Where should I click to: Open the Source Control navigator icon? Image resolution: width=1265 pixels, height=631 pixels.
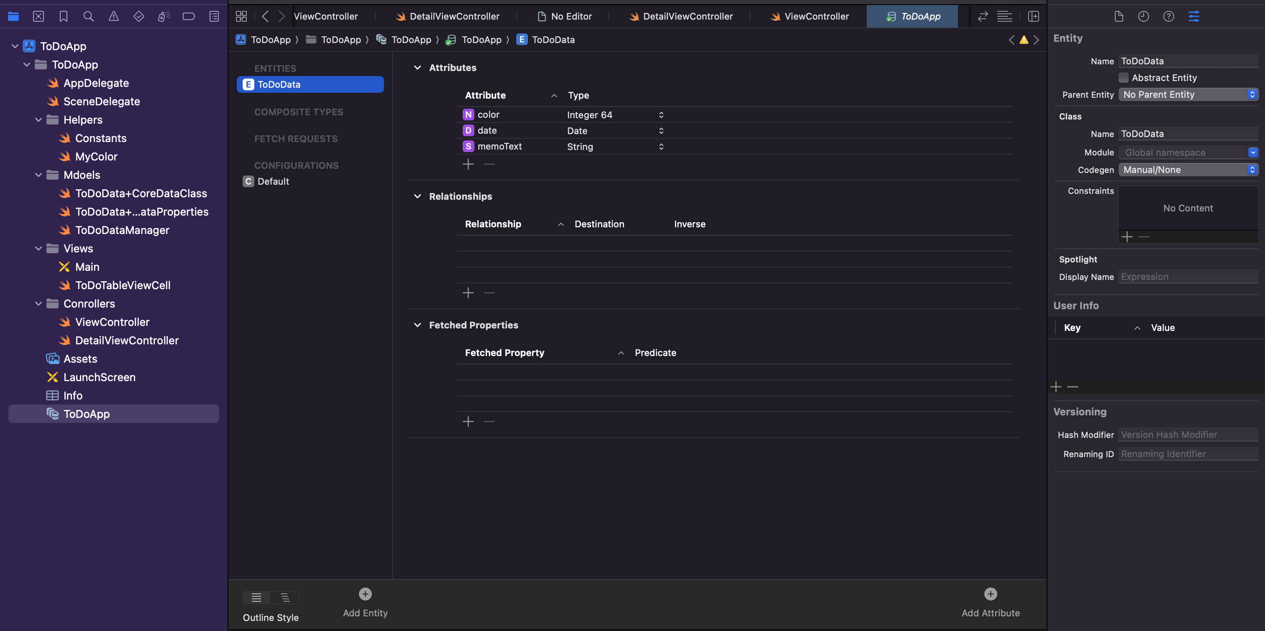click(38, 16)
